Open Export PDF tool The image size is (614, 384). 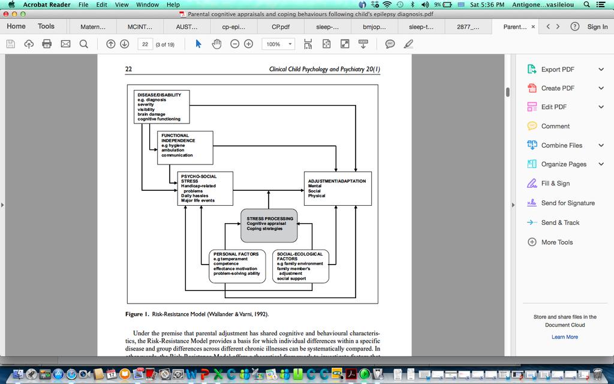click(x=558, y=70)
